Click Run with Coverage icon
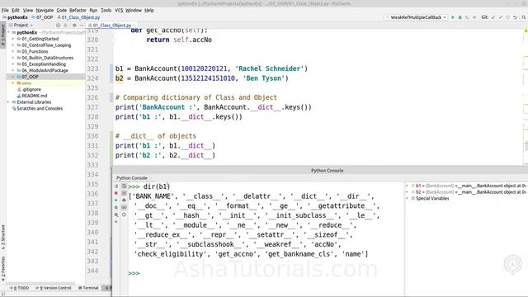This screenshot has width=528, height=297. click(x=467, y=17)
